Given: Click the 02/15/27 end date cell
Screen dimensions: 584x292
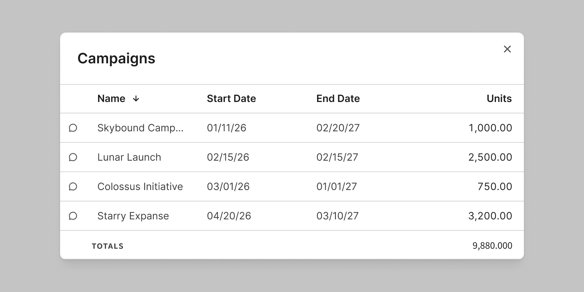Looking at the screenshot, I should 337,157.
